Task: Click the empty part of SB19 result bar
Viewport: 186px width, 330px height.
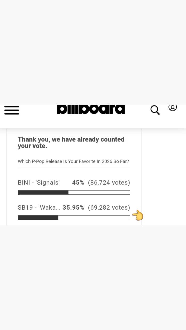Action: click(x=94, y=218)
